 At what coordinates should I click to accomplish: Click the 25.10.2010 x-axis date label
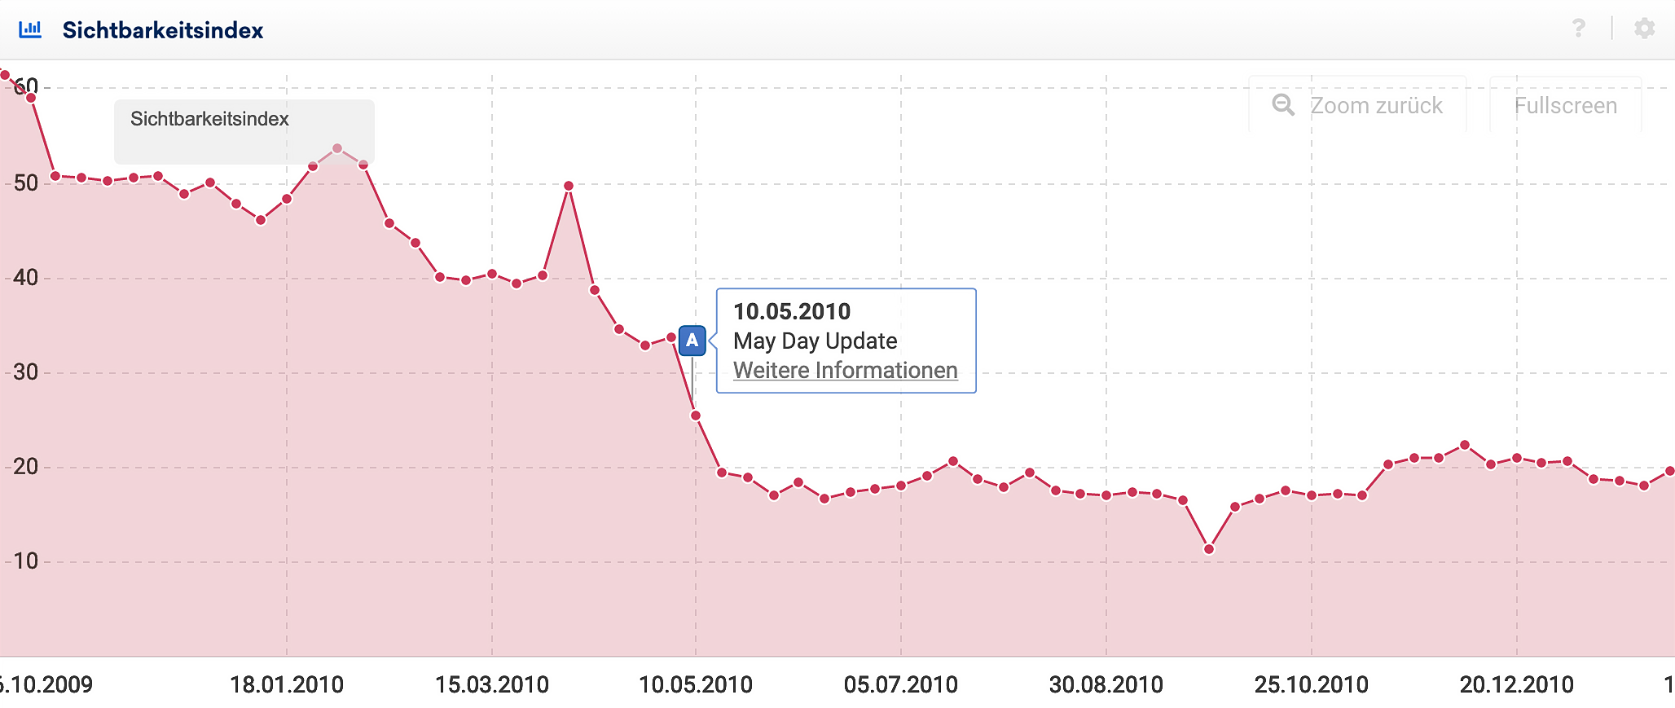click(x=1311, y=684)
